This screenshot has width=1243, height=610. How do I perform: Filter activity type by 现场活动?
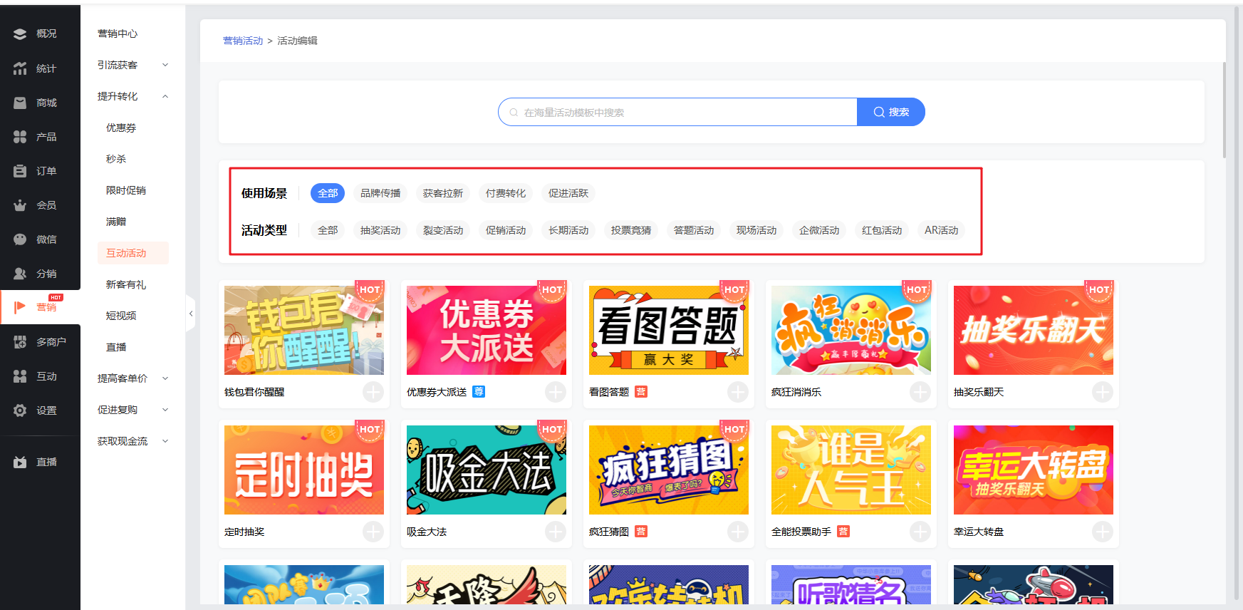pyautogui.click(x=756, y=230)
